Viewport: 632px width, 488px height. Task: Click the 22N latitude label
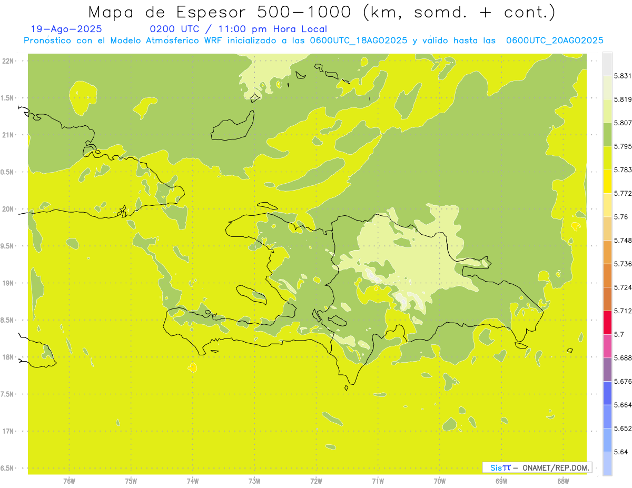(9, 61)
